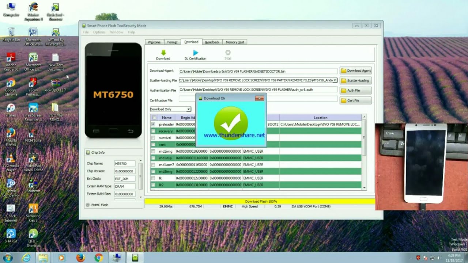Click the Auth File button

(x=355, y=90)
